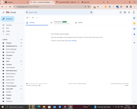Open the Price master label
This screenshot has width=137, height=109.
tap(10, 83)
